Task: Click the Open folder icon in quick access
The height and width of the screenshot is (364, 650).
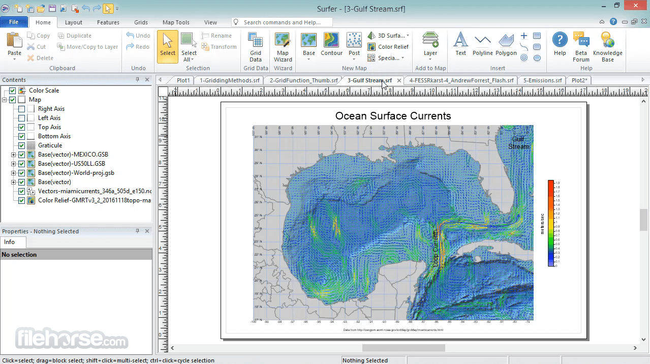Action: click(41, 9)
